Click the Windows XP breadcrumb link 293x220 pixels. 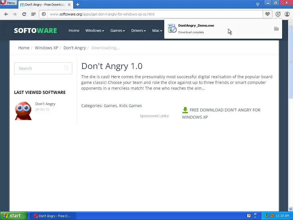(47, 48)
